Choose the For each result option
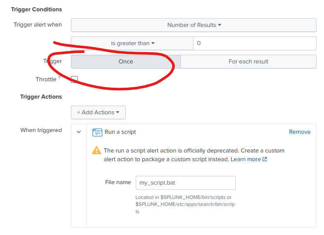This screenshot has height=235, width=324. [248, 62]
